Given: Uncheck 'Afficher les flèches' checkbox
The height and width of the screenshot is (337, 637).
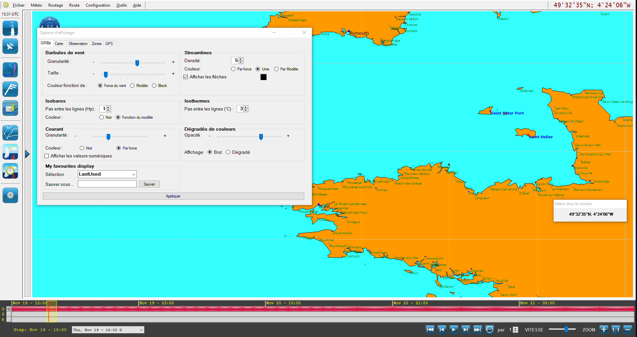Looking at the screenshot, I should click(186, 77).
